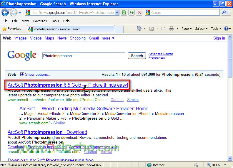Expand Show options plus icon
The height and width of the screenshot is (168, 233).
pos(22,74)
